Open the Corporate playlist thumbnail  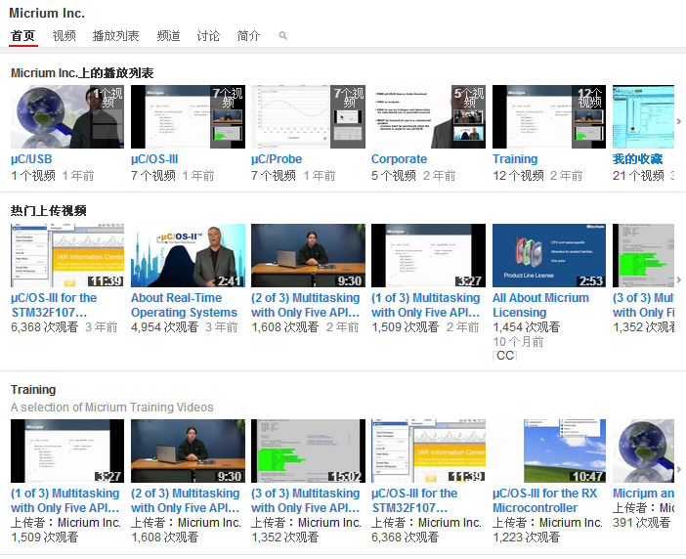click(x=428, y=117)
